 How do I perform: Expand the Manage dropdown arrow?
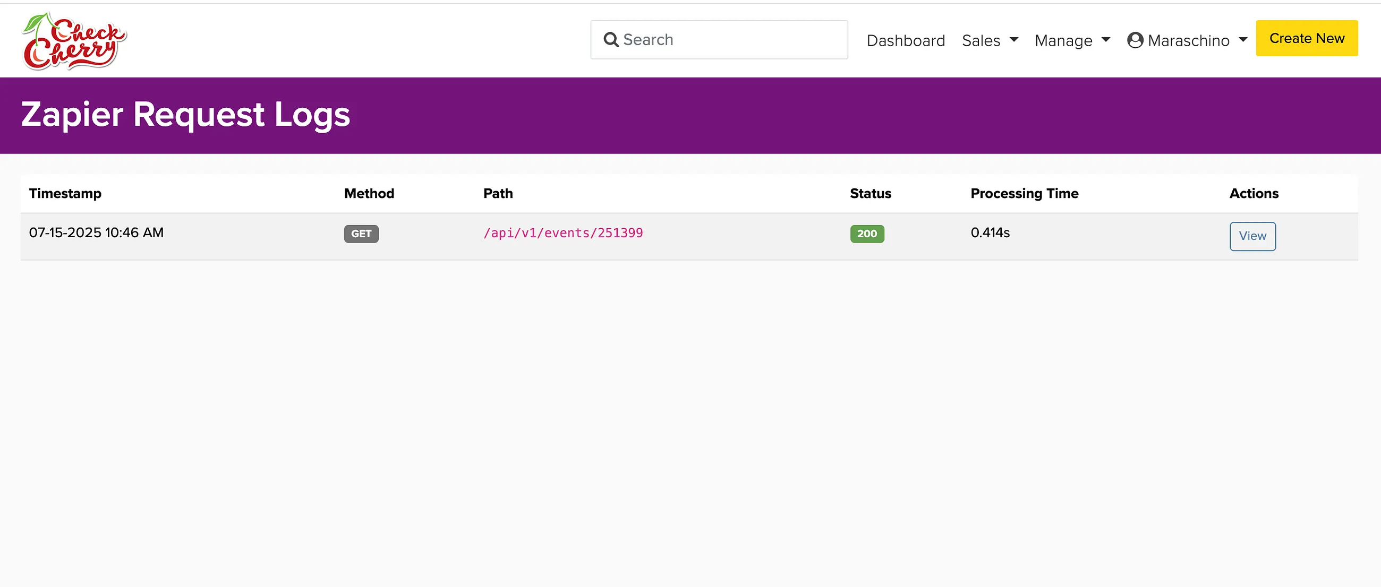tap(1105, 40)
